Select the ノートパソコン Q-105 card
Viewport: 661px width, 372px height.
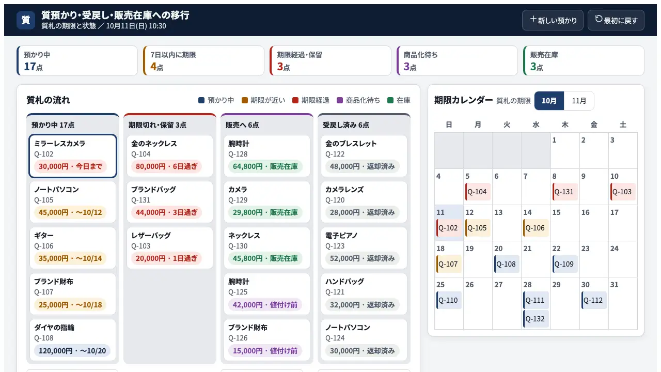pos(73,202)
